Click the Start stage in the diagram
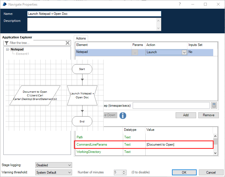225x177 pixels. click(x=82, y=69)
